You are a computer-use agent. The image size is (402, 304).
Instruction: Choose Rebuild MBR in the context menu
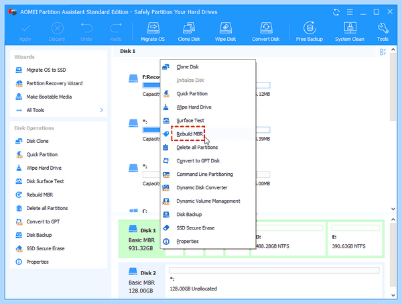(208, 134)
